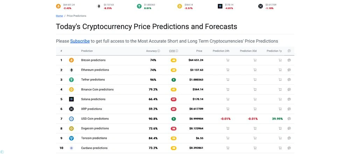Click the Bitcoin coin icon in the table

click(x=71, y=60)
